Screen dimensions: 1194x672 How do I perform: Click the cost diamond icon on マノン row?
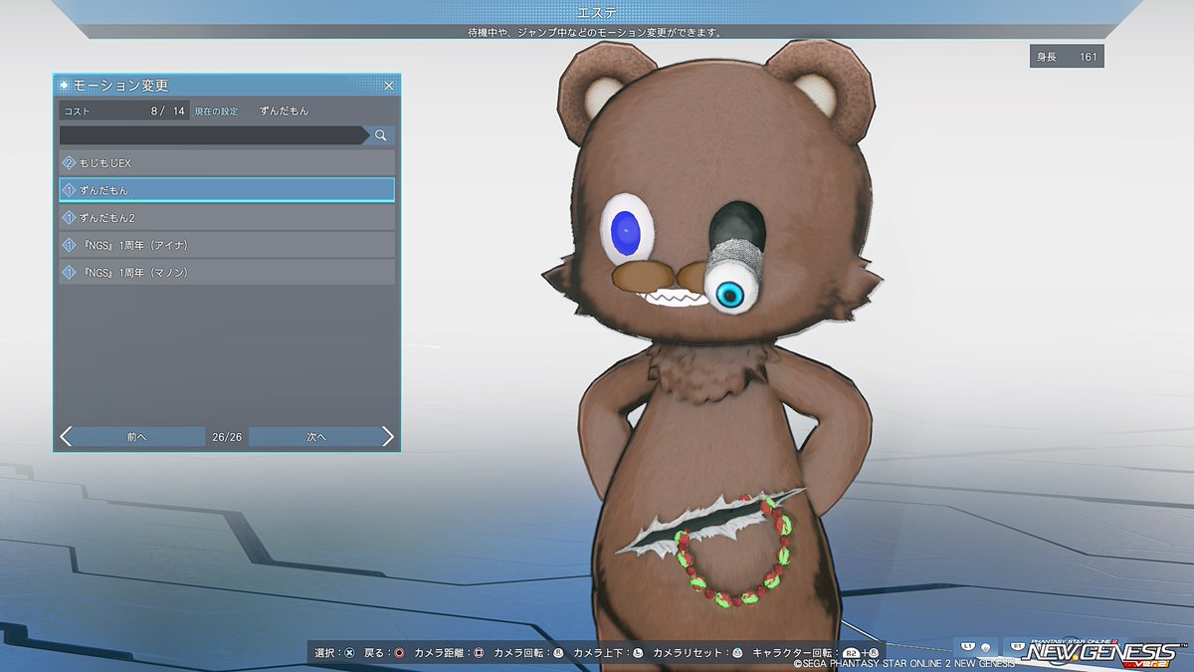tap(70, 272)
